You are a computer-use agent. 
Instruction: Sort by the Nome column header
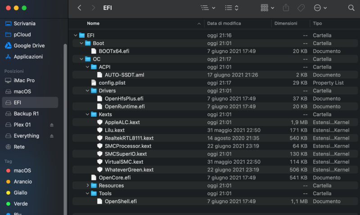point(135,23)
